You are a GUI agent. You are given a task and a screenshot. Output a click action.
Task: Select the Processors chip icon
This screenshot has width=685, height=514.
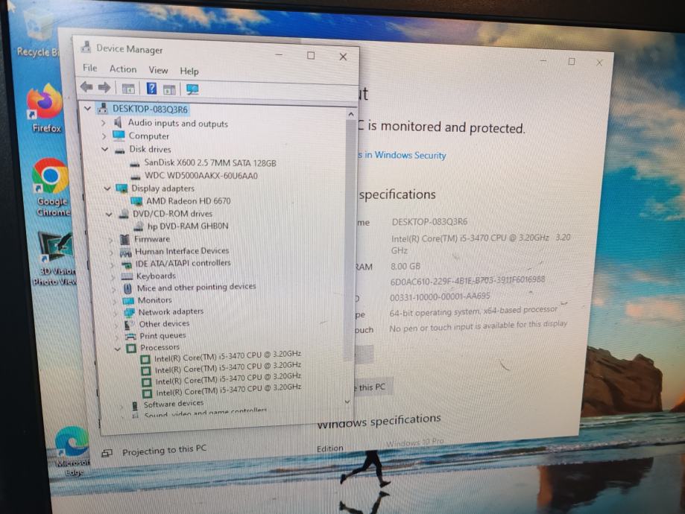(131, 348)
